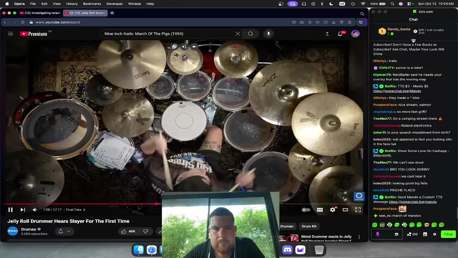Click the Kick chat message field
This screenshot has height=258, width=458.
point(387,234)
